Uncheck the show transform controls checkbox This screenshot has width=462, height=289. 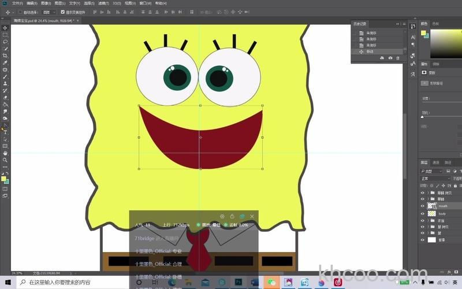coord(62,12)
